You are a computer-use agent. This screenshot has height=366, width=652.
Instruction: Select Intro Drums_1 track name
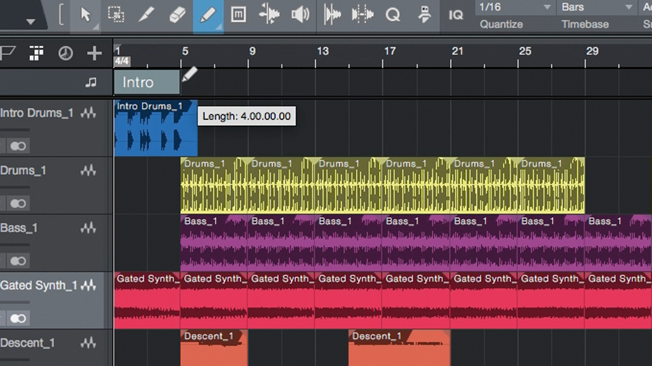point(37,113)
